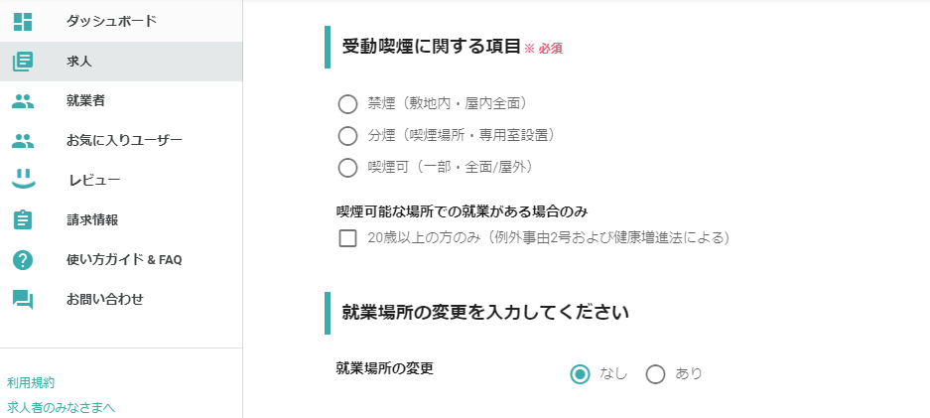Check the 20歳以上の方のみ checkbox

[347, 238]
